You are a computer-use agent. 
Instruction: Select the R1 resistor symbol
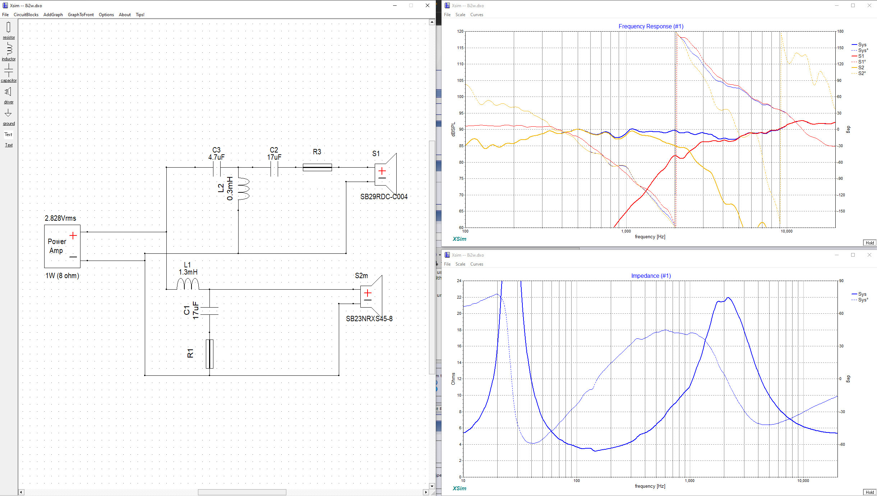209,354
